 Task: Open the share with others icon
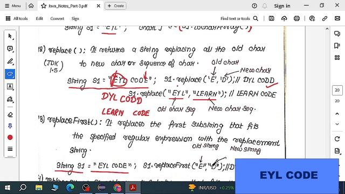point(312,18)
